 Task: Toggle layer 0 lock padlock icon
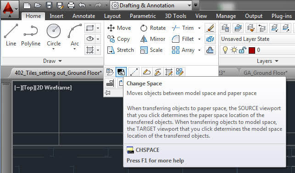[243, 50]
